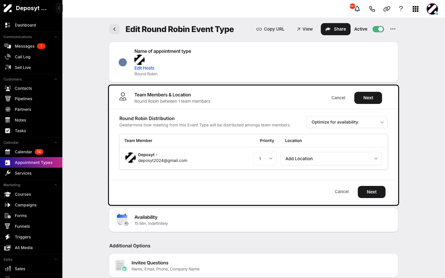Image resolution: width=445 pixels, height=278 pixels.
Task: Open Messages in the sidebar
Action: tap(31, 46)
